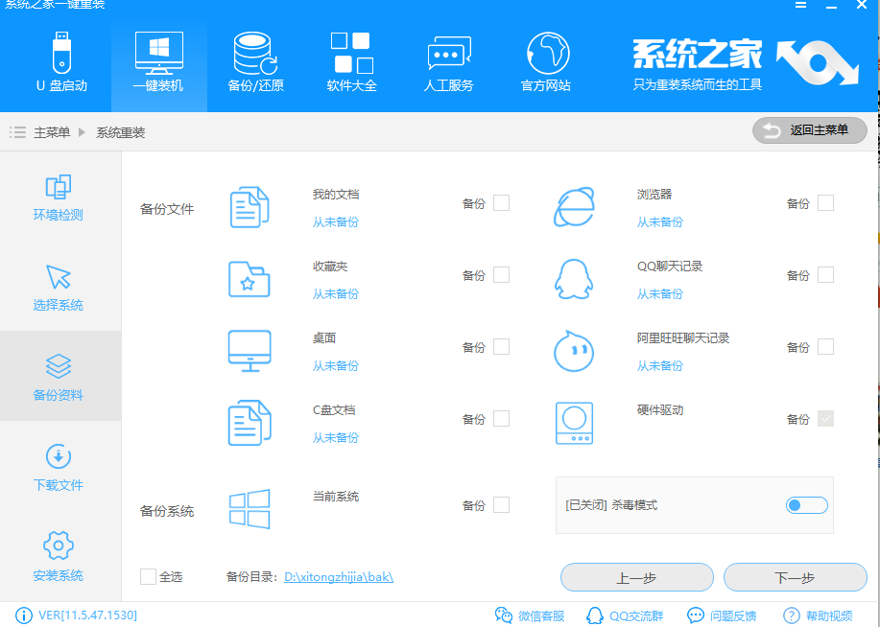Run 环境检测 from the sidebar
Screen dimensions: 880x627
[x=58, y=198]
